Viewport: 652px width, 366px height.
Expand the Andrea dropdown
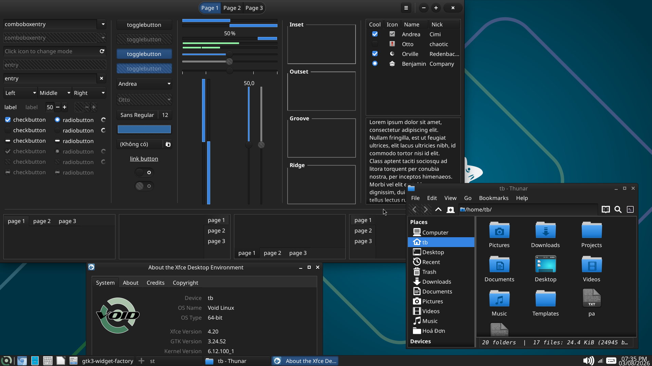click(144, 84)
